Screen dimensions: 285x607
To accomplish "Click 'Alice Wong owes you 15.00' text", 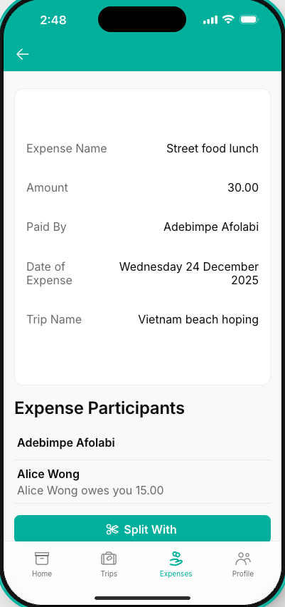I will pyautogui.click(x=90, y=490).
